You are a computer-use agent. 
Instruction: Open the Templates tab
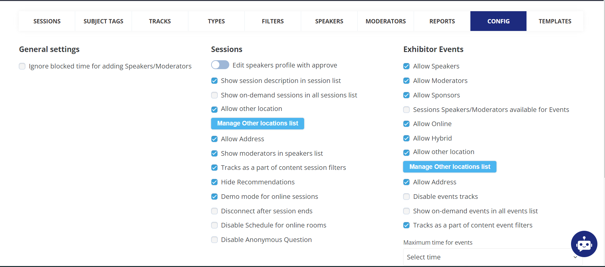[555, 21]
